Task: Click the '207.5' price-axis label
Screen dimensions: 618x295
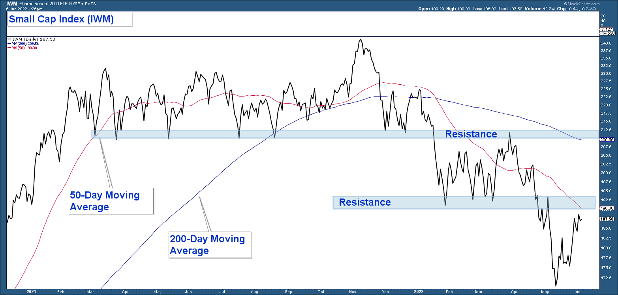Action: pyautogui.click(x=606, y=147)
